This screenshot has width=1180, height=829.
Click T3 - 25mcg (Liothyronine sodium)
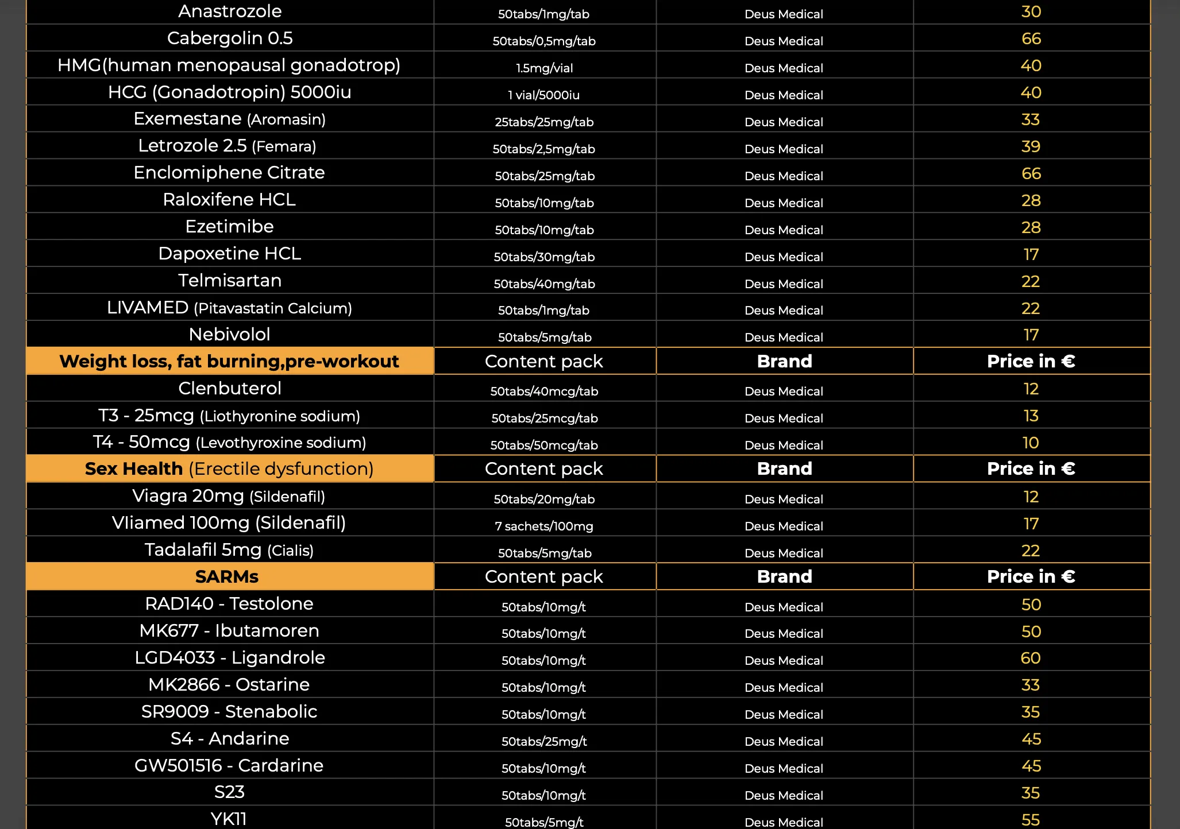(230, 416)
